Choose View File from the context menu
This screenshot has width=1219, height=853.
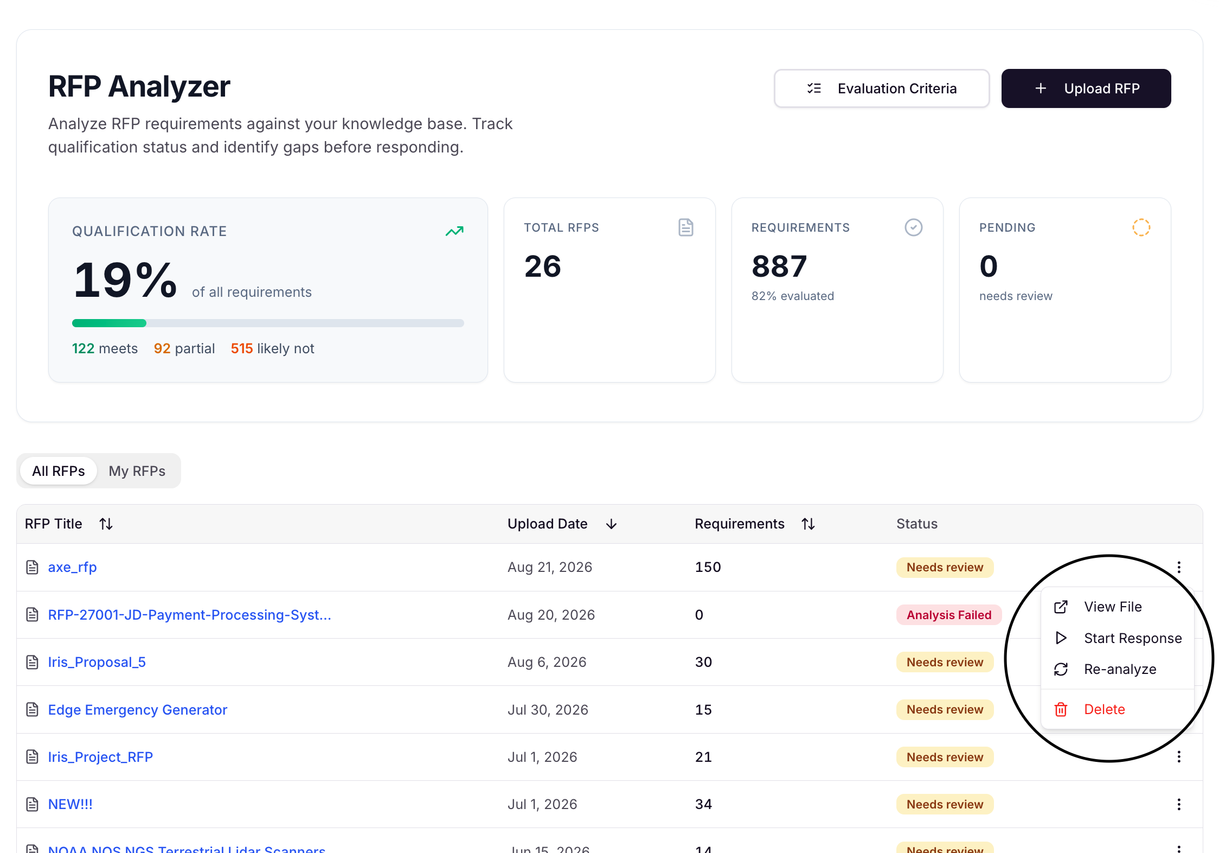[1117, 607]
